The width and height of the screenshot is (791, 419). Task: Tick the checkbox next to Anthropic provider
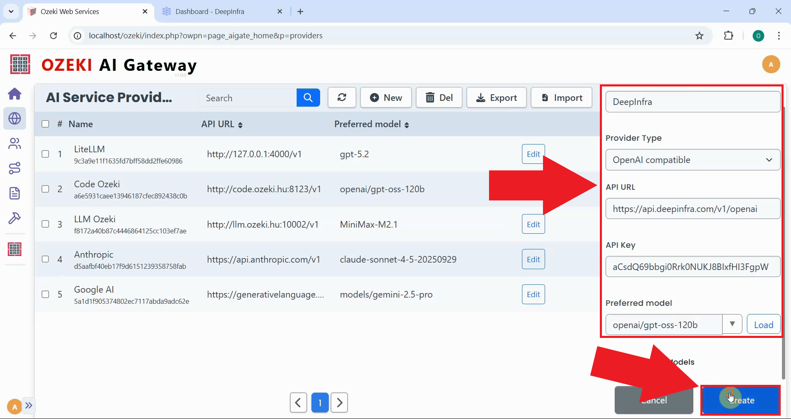pyautogui.click(x=45, y=259)
